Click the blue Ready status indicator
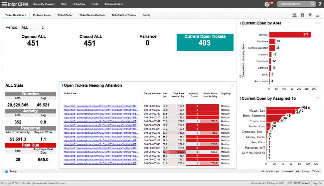324x186 pixels. [6, 171]
